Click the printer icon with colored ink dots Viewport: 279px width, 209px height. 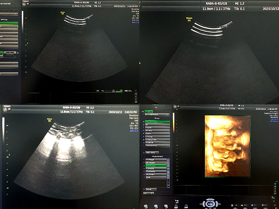tap(244, 205)
